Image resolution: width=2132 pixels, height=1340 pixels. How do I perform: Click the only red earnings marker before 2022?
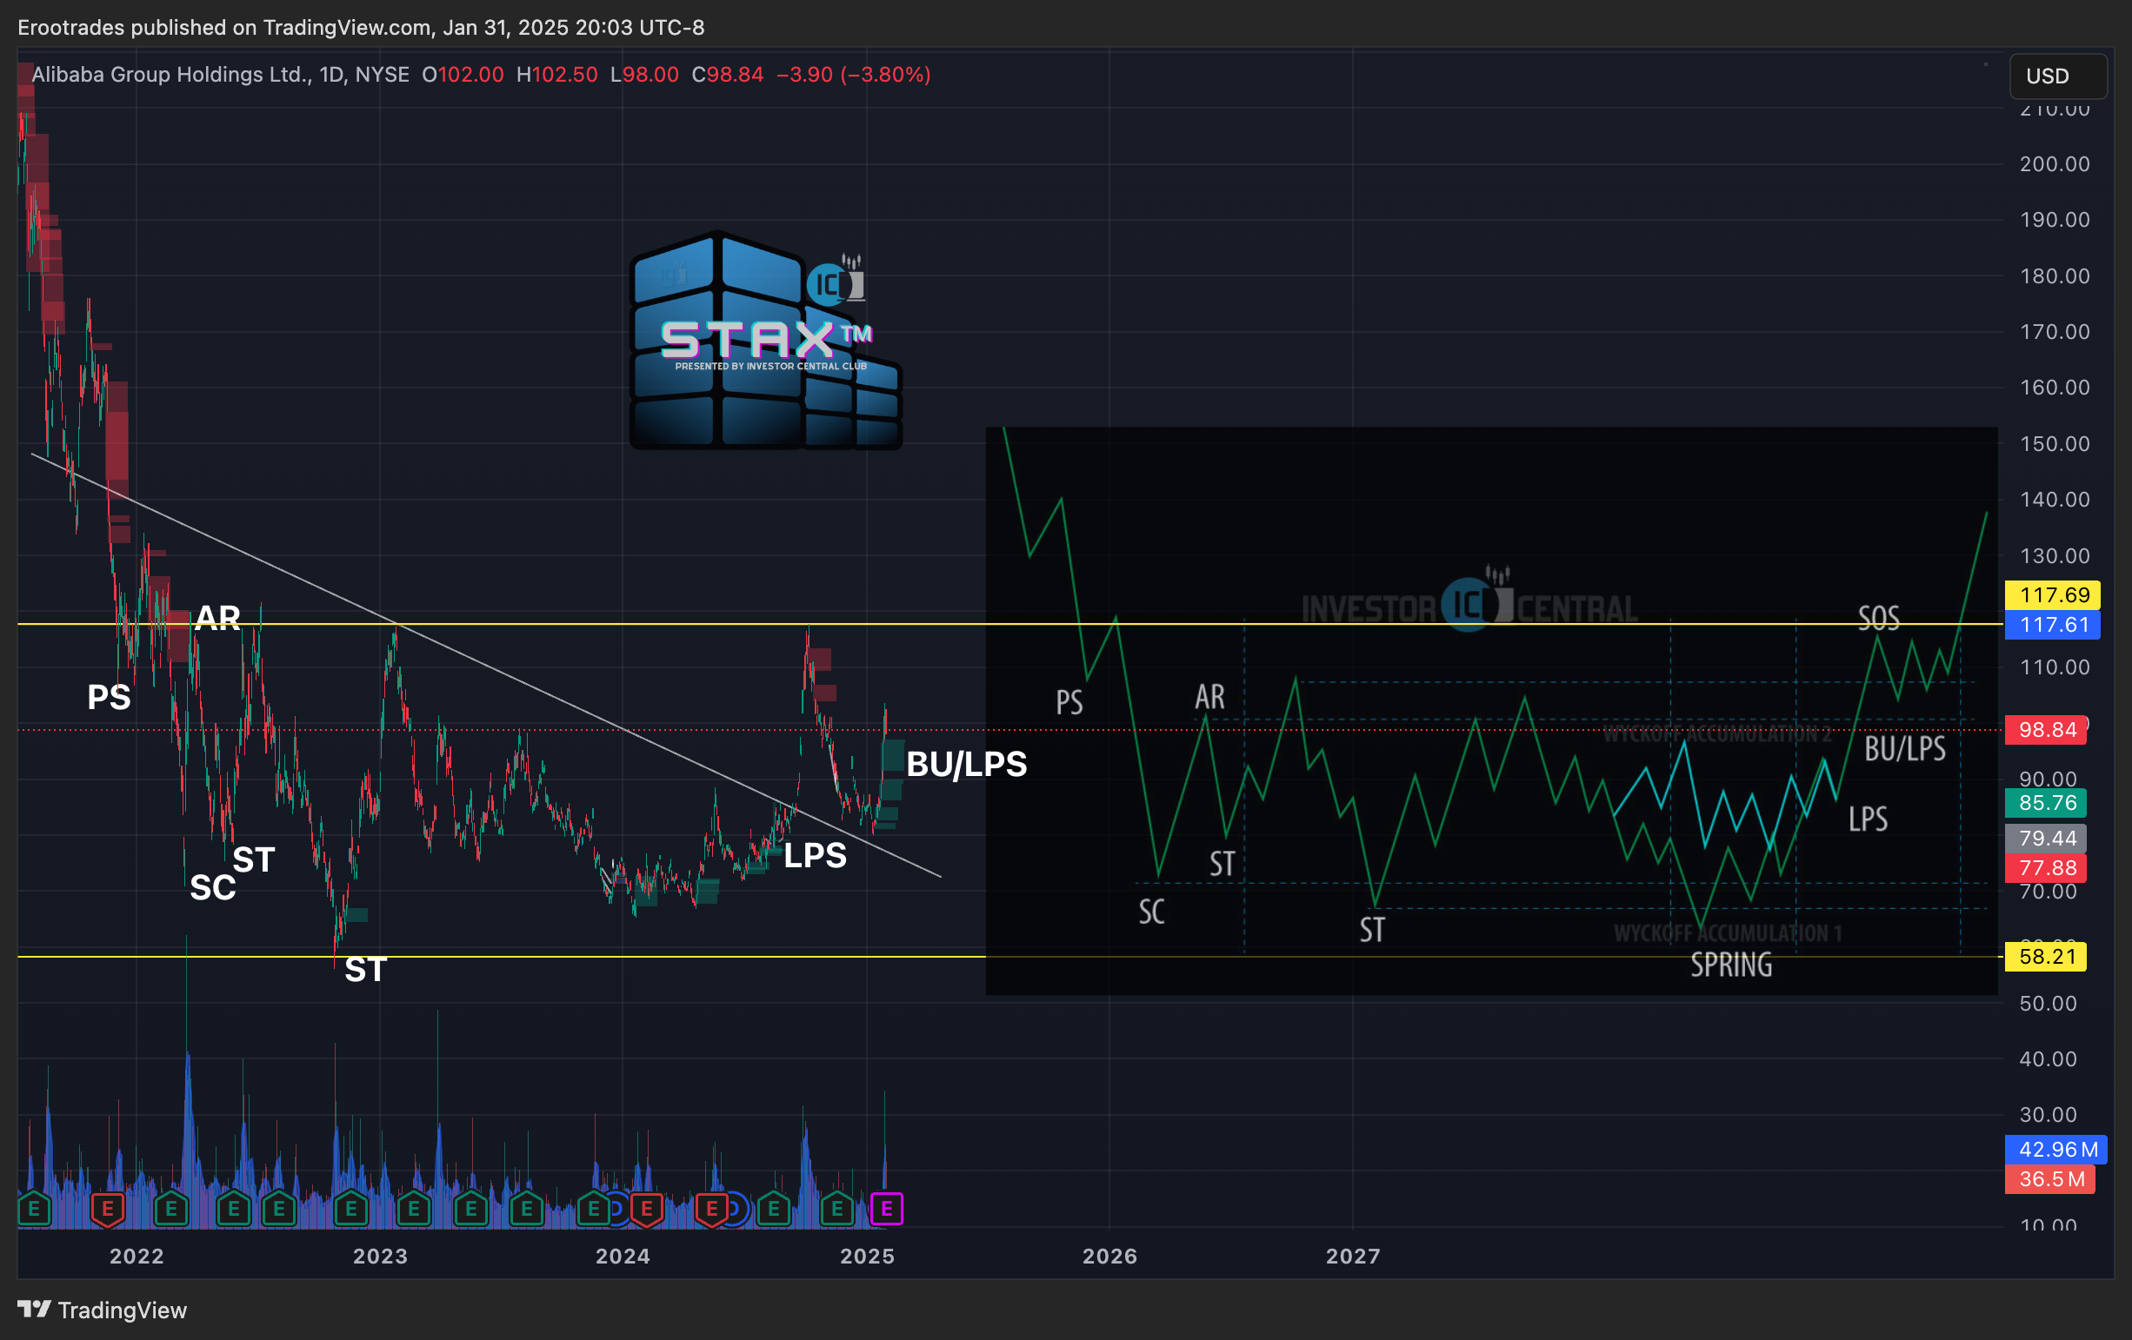pos(108,1208)
